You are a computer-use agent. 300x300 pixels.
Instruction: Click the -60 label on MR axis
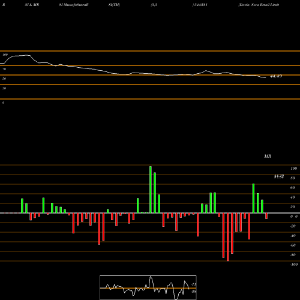coord(293,245)
